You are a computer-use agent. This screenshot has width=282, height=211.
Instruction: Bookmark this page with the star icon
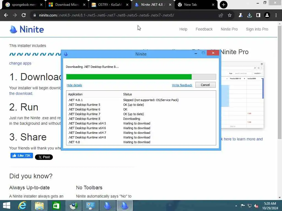pos(230,15)
